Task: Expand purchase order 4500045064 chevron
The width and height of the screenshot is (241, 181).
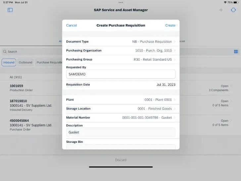Action: tap(231, 121)
